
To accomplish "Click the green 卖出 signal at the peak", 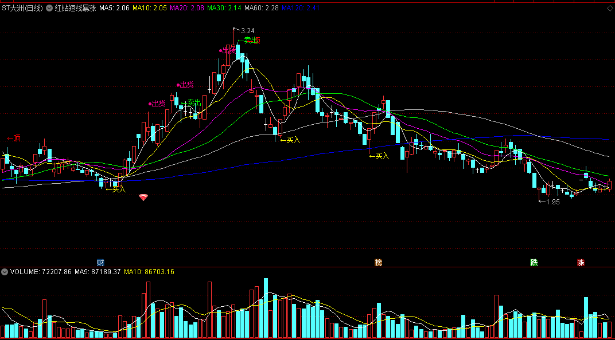I will pos(248,40).
